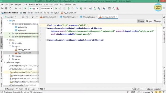The height and width of the screenshot is (93, 166).
Task: Click the sync/reload icon in toolbar
Action: click(10, 9)
